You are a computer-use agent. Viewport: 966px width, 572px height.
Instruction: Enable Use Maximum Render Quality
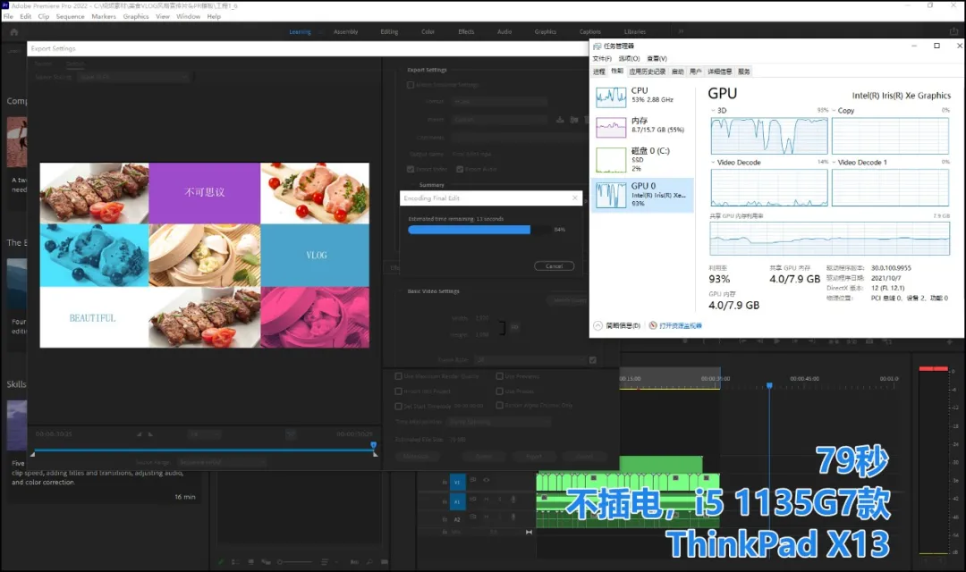399,376
